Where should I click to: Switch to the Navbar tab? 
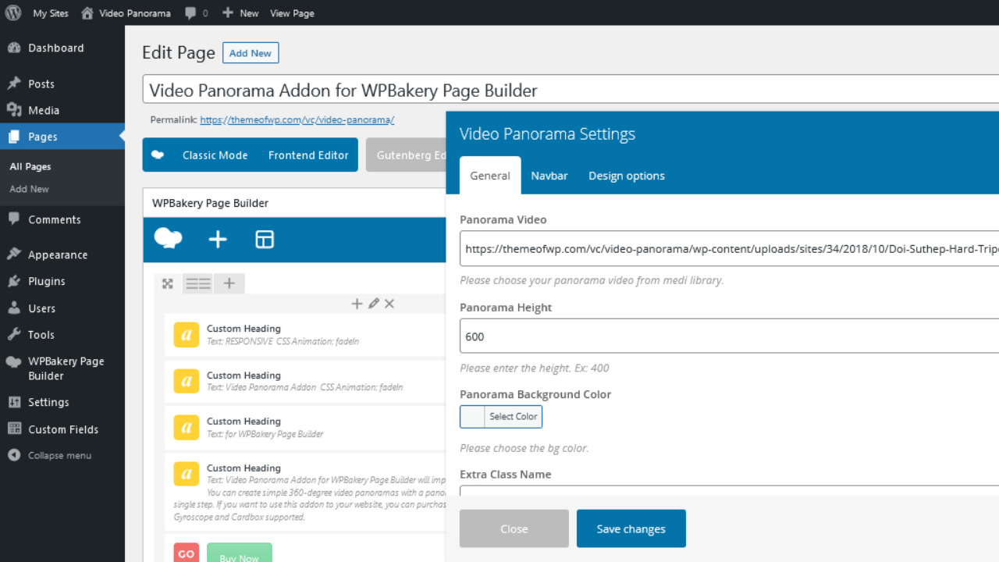coord(549,176)
